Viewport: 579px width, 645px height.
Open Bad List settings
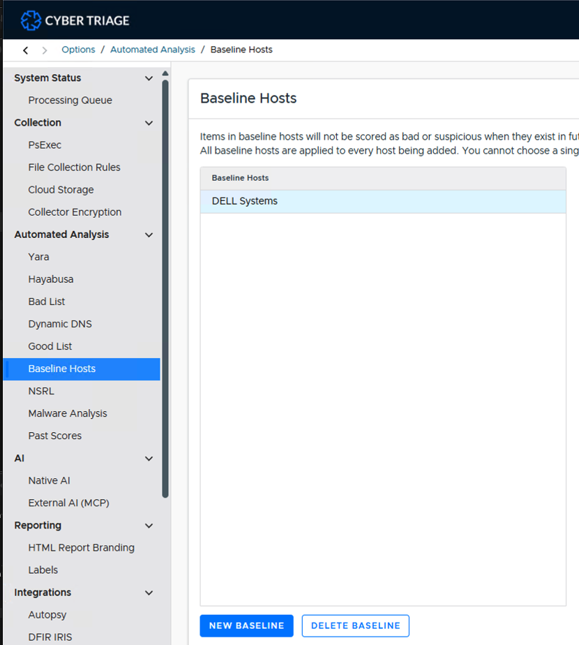point(47,302)
